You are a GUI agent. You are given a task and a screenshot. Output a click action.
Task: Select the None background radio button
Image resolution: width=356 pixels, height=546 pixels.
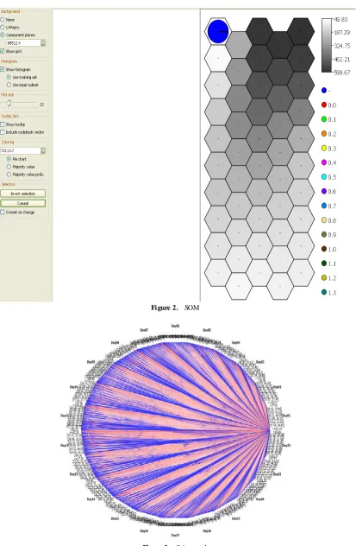[3, 20]
